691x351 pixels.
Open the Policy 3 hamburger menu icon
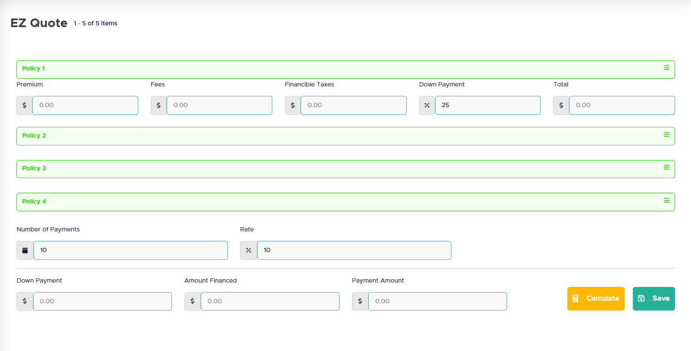pos(666,167)
